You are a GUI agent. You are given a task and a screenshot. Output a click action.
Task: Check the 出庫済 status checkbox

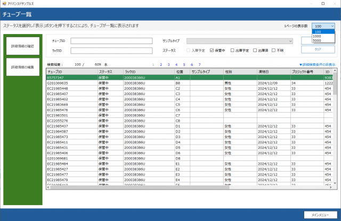[255, 50]
